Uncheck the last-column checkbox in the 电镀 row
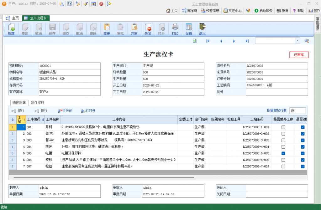 point(303,153)
